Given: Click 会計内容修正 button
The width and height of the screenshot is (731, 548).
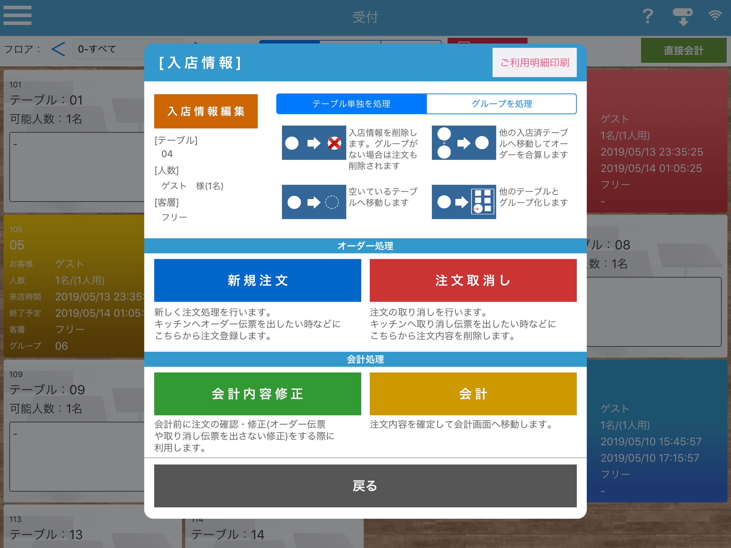Looking at the screenshot, I should pyautogui.click(x=257, y=394).
